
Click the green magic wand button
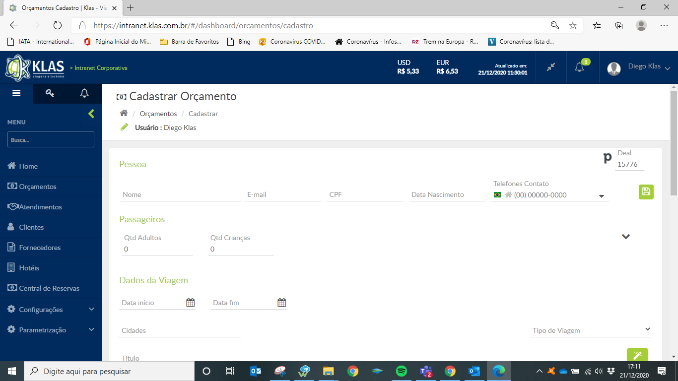pyautogui.click(x=637, y=355)
